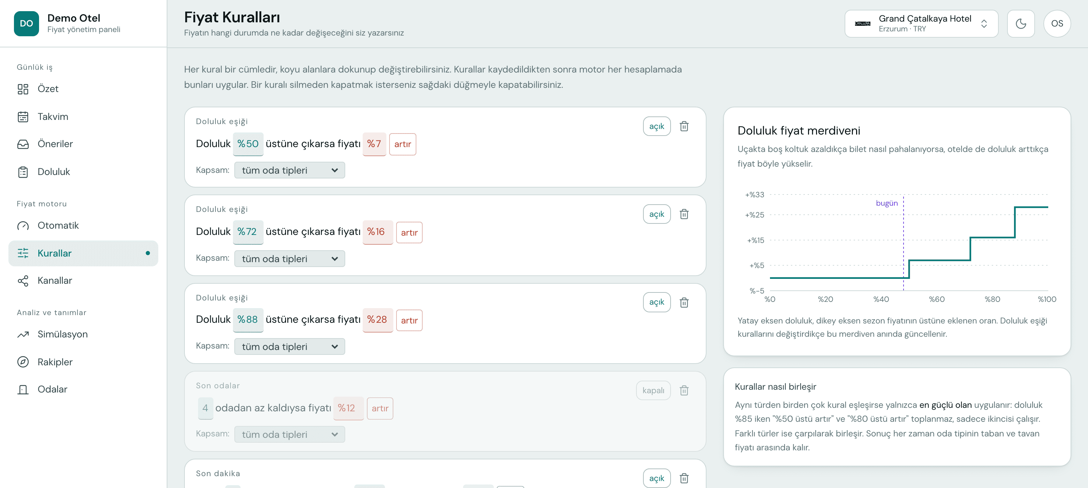This screenshot has width=1088, height=488.
Task: Open Kapsam dropdown for Son odalar rule
Action: [x=289, y=434]
